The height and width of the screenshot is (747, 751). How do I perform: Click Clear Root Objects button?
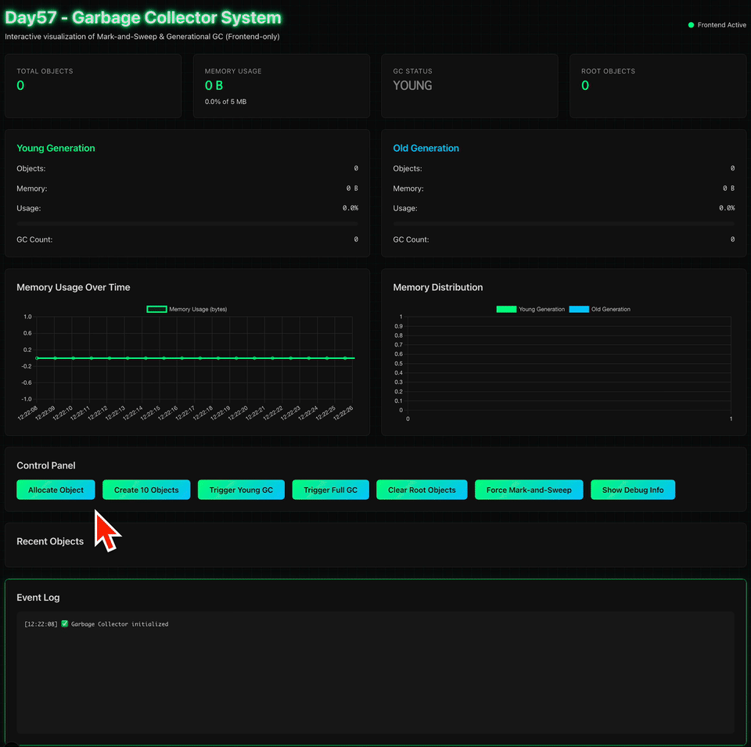pos(422,490)
